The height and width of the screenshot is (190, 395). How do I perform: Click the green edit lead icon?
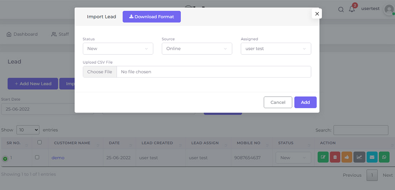coord(323,157)
